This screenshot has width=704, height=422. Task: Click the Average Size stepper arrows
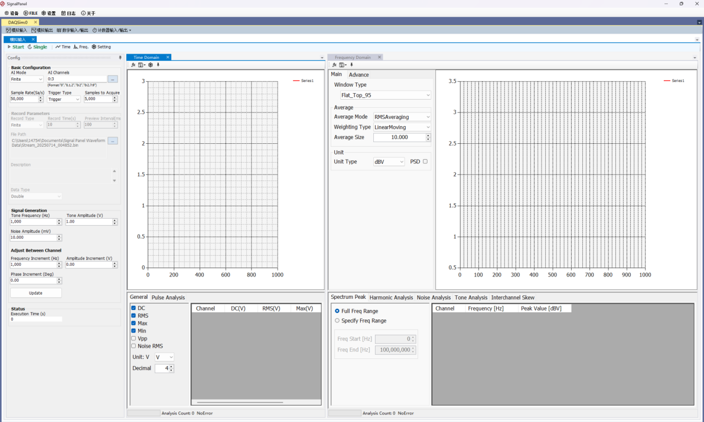pos(428,137)
